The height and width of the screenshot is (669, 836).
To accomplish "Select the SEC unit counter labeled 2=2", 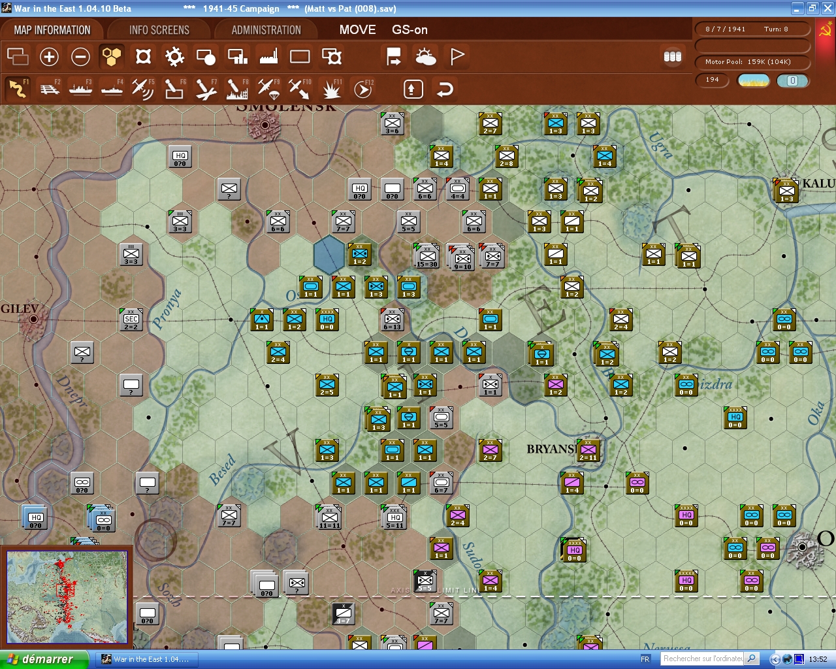I will [131, 319].
